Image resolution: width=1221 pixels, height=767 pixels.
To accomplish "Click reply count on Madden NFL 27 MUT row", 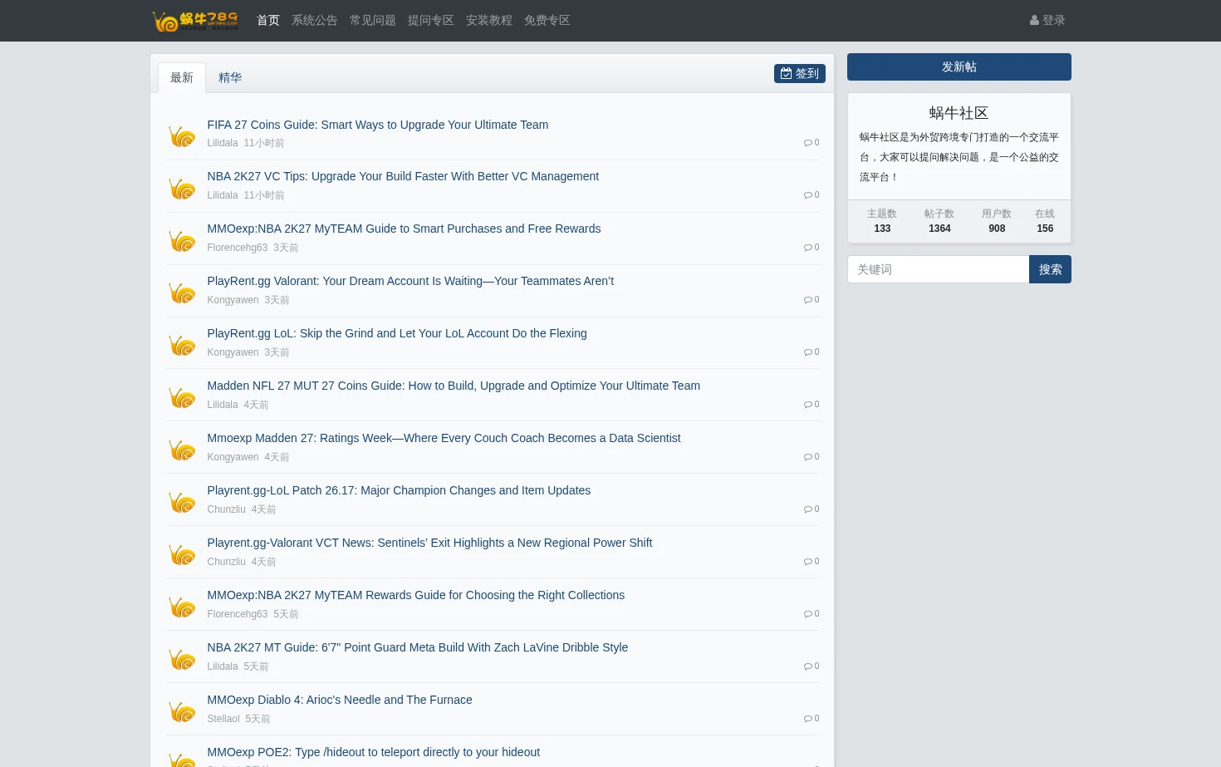I will click(812, 405).
